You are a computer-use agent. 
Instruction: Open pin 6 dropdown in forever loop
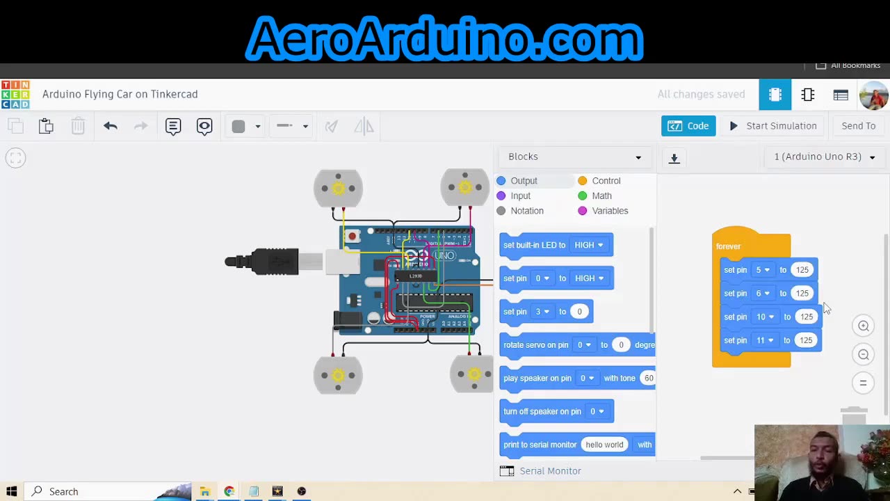pyautogui.click(x=763, y=294)
